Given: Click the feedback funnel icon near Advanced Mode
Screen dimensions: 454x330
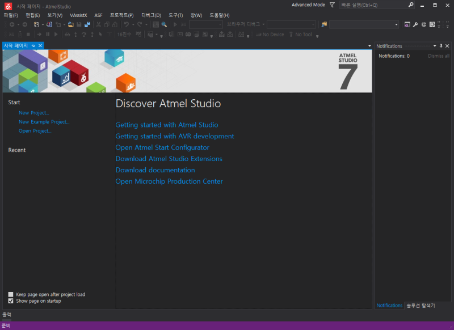Looking at the screenshot, I should click(332, 5).
